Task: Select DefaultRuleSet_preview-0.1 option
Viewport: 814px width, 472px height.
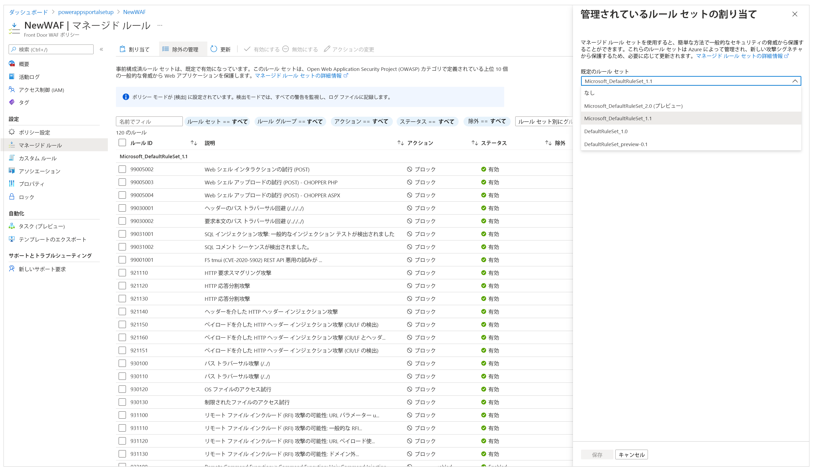Action: coord(691,144)
